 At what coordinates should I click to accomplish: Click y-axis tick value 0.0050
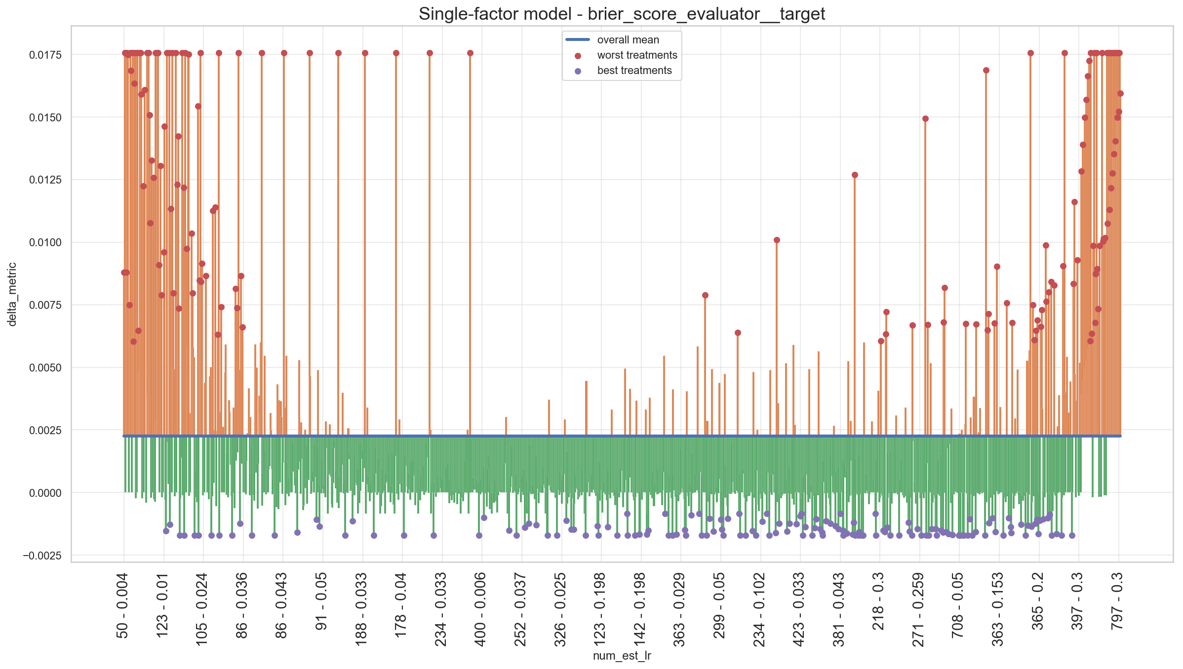45,368
